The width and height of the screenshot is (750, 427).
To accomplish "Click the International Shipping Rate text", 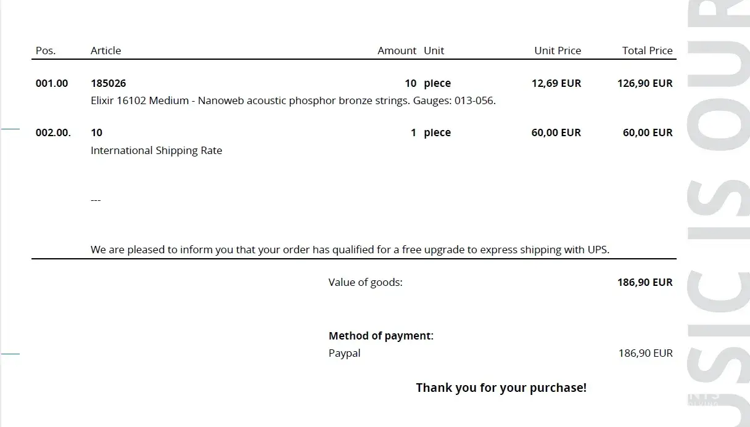I will tap(156, 150).
